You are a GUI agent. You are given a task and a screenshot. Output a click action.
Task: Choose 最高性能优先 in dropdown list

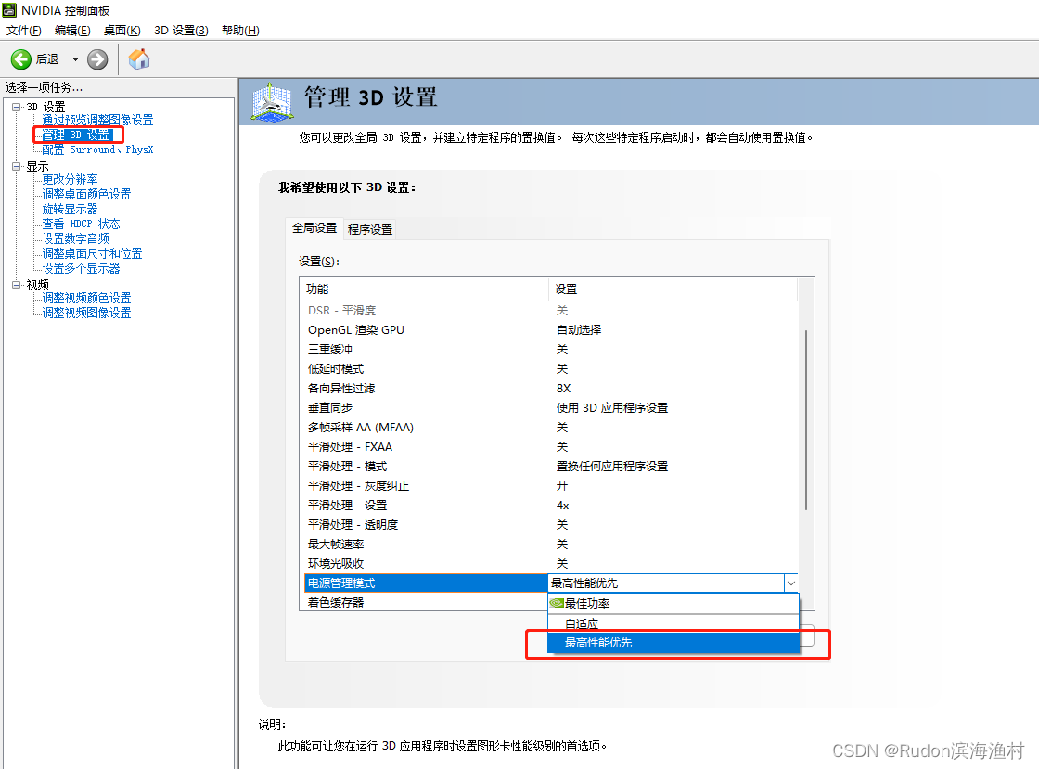click(673, 643)
